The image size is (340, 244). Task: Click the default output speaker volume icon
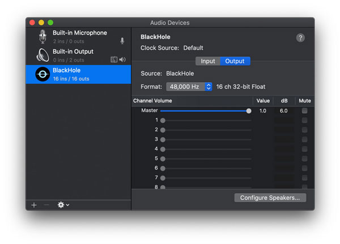[122, 59]
